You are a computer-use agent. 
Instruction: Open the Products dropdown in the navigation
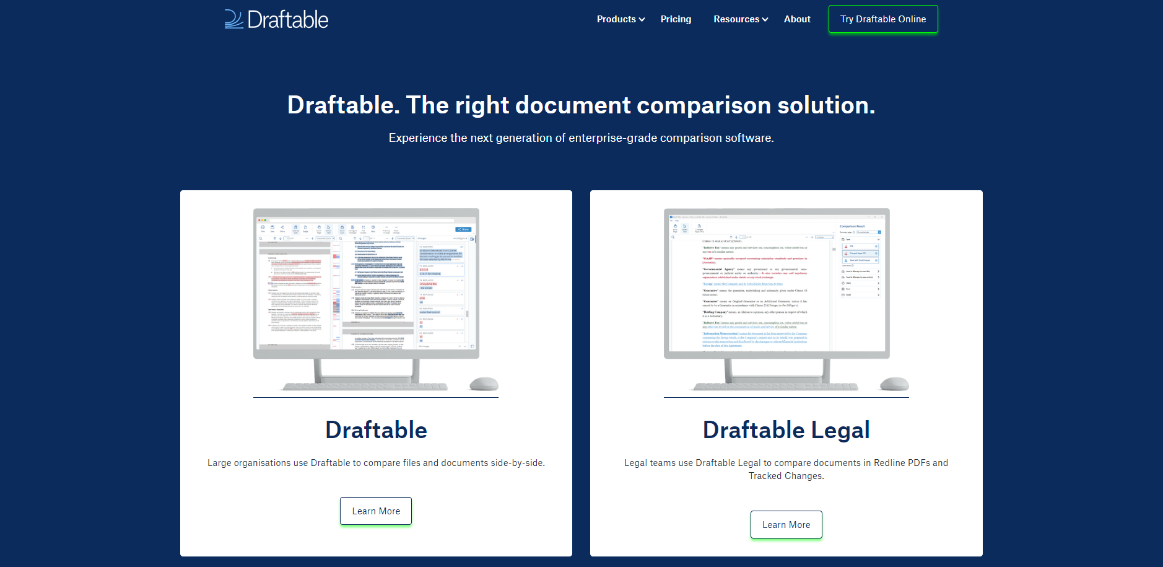tap(617, 19)
